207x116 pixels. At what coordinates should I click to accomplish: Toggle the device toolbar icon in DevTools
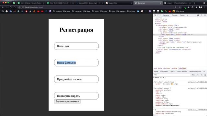pyautogui.click(x=158, y=15)
